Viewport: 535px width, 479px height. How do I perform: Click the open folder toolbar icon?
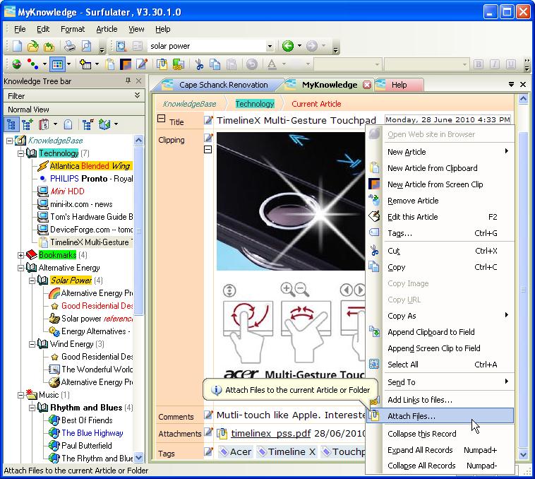coord(32,46)
